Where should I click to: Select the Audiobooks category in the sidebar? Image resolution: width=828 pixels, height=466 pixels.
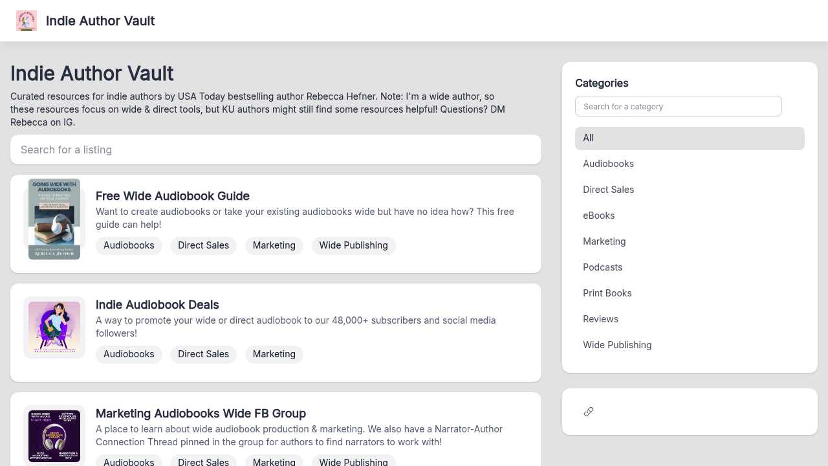[690, 164]
